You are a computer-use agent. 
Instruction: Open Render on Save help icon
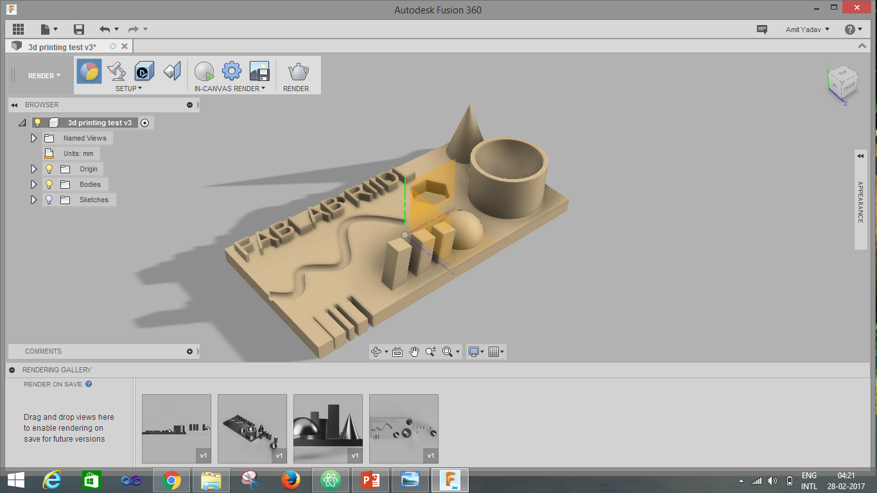pyautogui.click(x=89, y=384)
